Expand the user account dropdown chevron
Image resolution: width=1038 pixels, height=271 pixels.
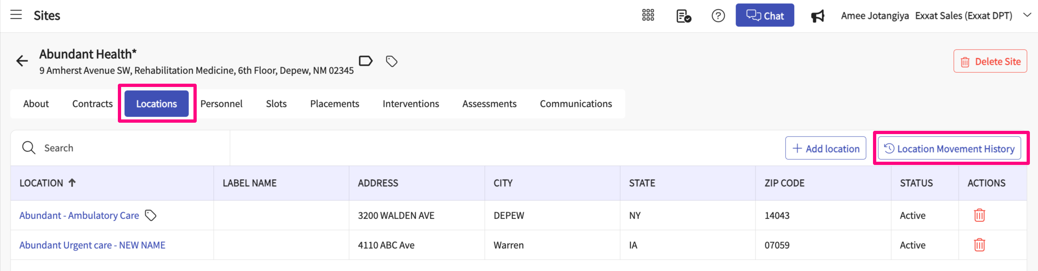1027,15
